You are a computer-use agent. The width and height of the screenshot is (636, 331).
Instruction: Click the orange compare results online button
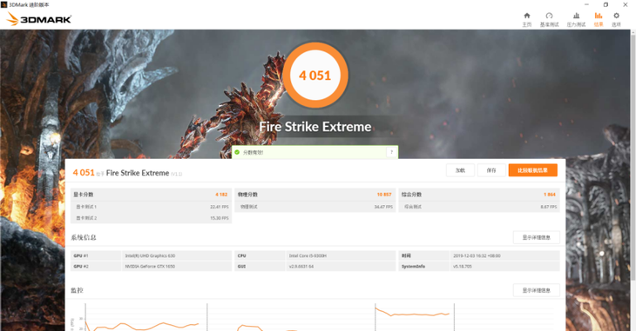tap(532, 170)
